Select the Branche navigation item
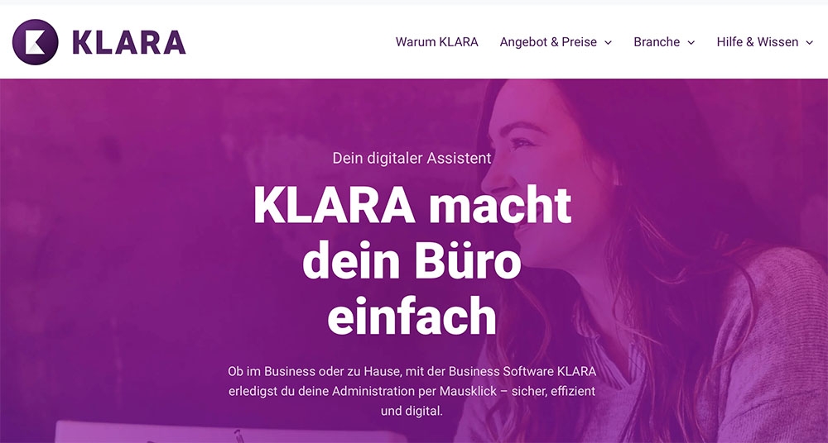 tap(657, 42)
